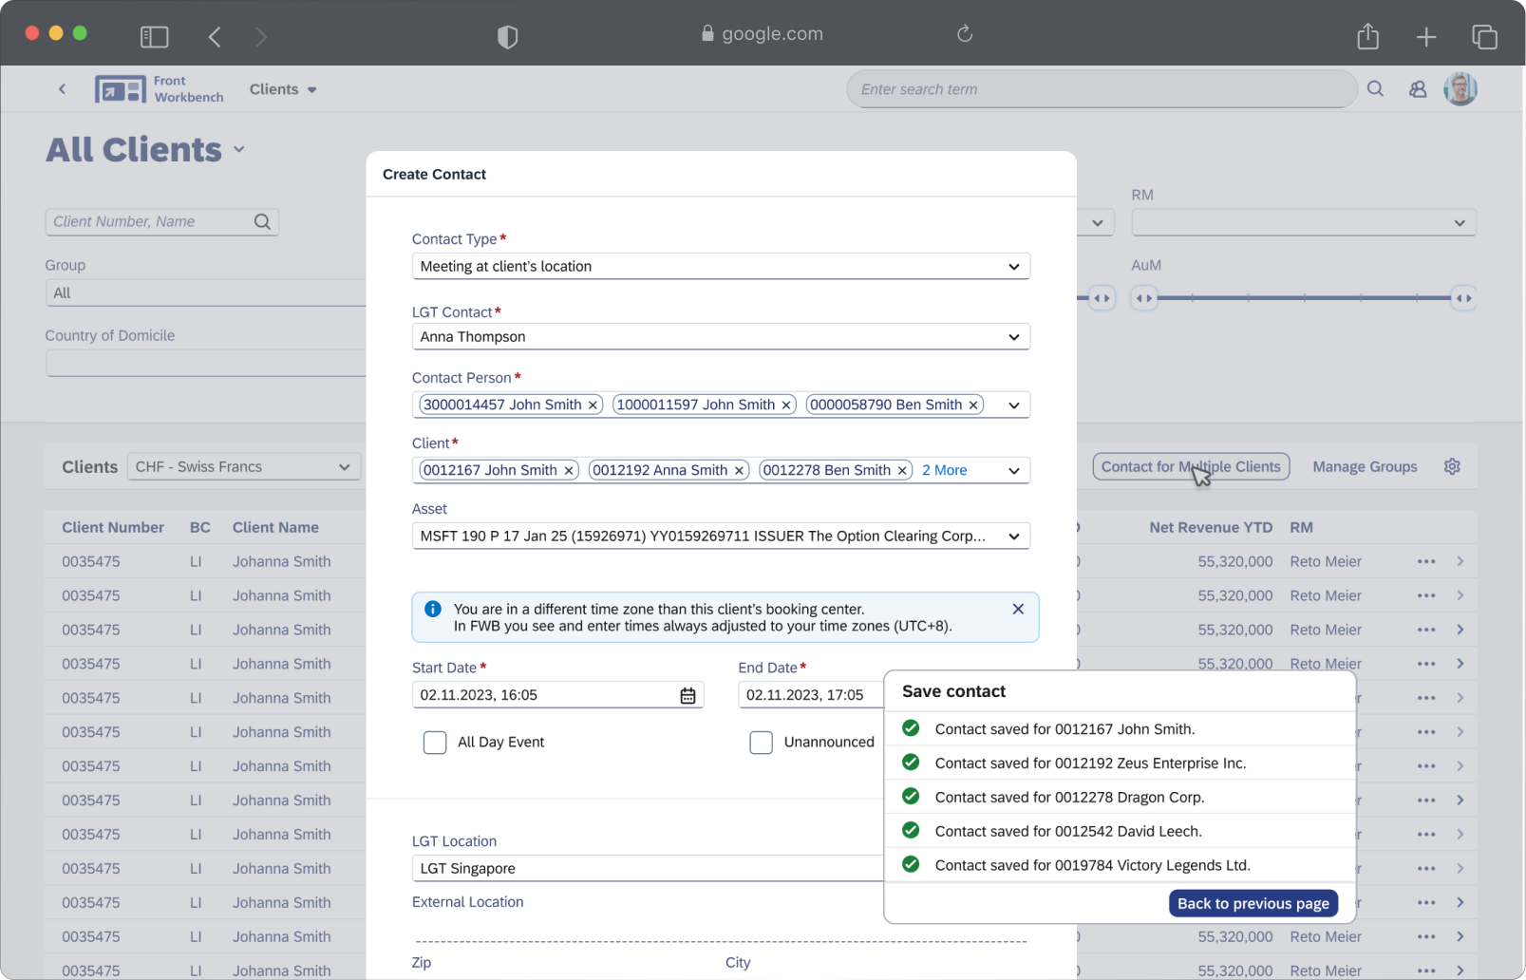The height and width of the screenshot is (980, 1526).
Task: Expand the Asset dropdown
Action: 1013,537
